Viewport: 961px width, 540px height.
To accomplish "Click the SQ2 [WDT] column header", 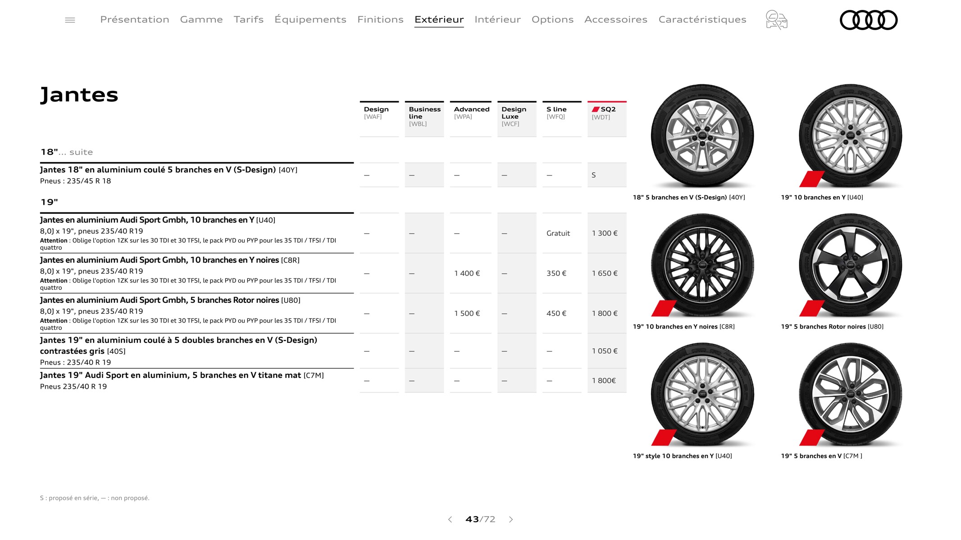I will (x=607, y=119).
